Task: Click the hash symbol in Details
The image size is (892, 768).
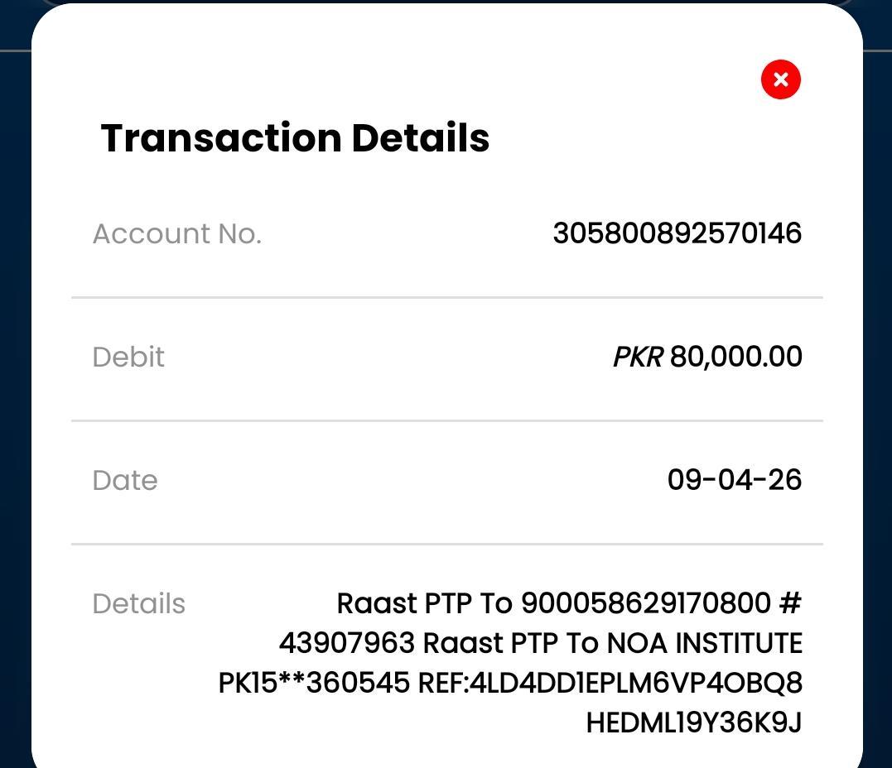Action: point(790,604)
